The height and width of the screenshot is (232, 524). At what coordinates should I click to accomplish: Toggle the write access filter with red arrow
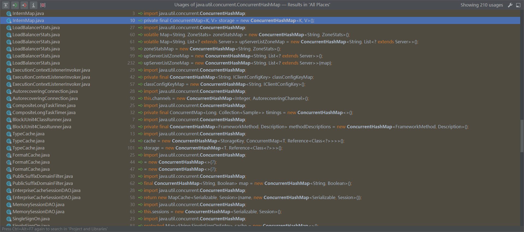(24, 5)
